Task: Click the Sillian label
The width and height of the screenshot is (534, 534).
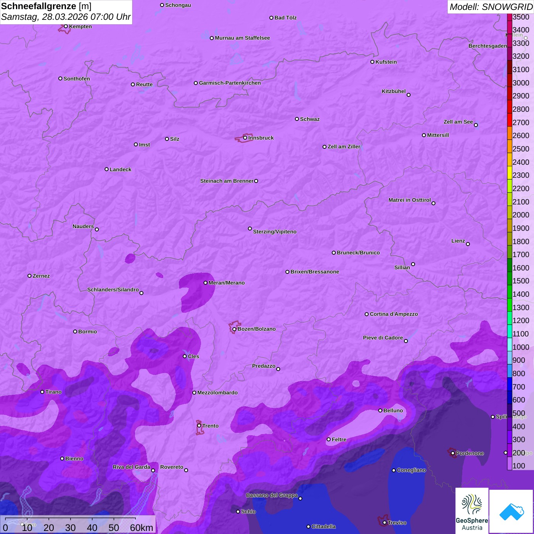Action: (402, 267)
